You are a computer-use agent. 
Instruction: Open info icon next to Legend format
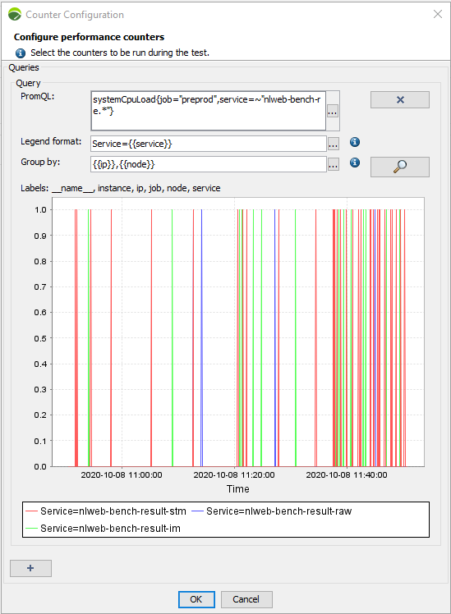(x=355, y=142)
